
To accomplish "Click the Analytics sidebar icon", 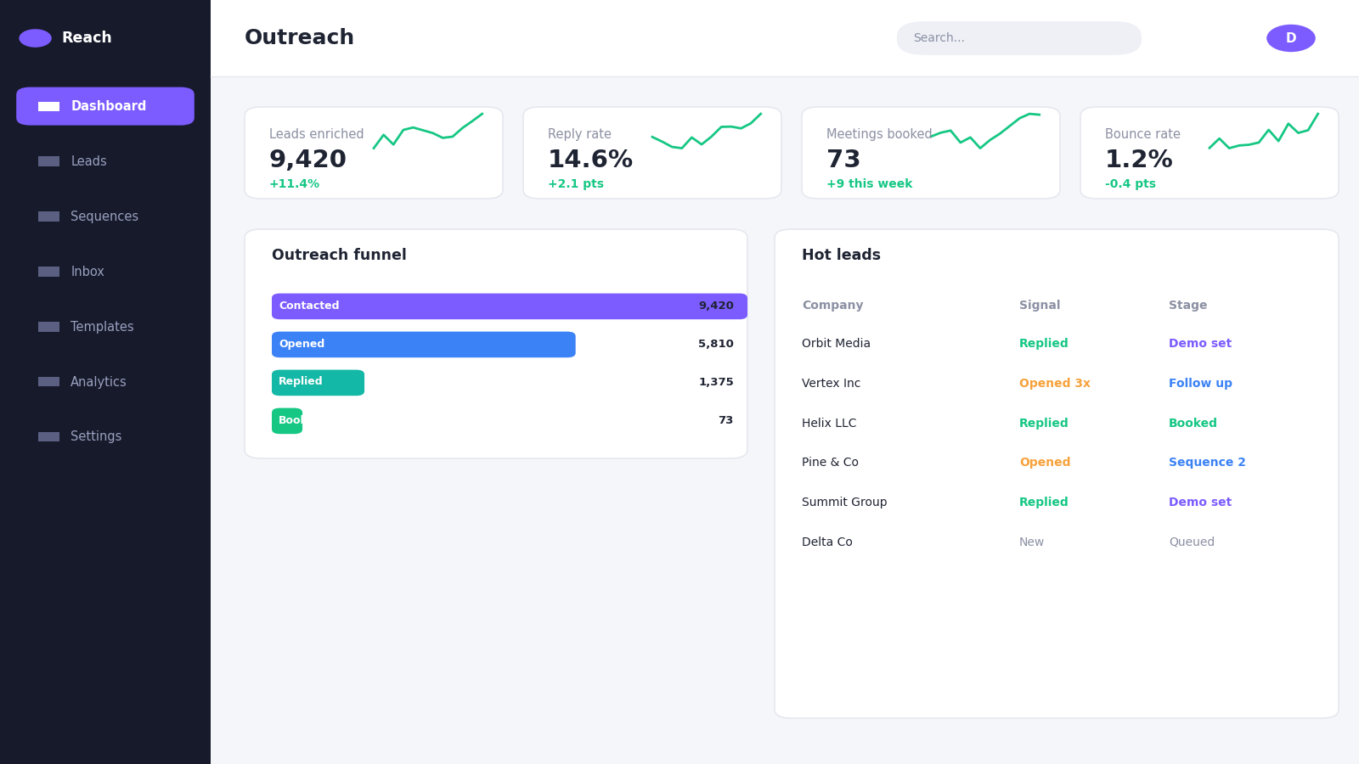I will click(x=48, y=382).
